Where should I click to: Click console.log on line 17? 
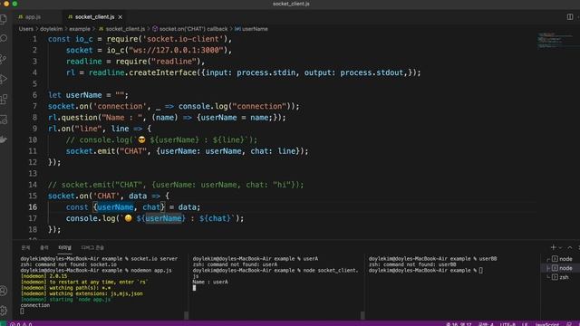point(91,218)
